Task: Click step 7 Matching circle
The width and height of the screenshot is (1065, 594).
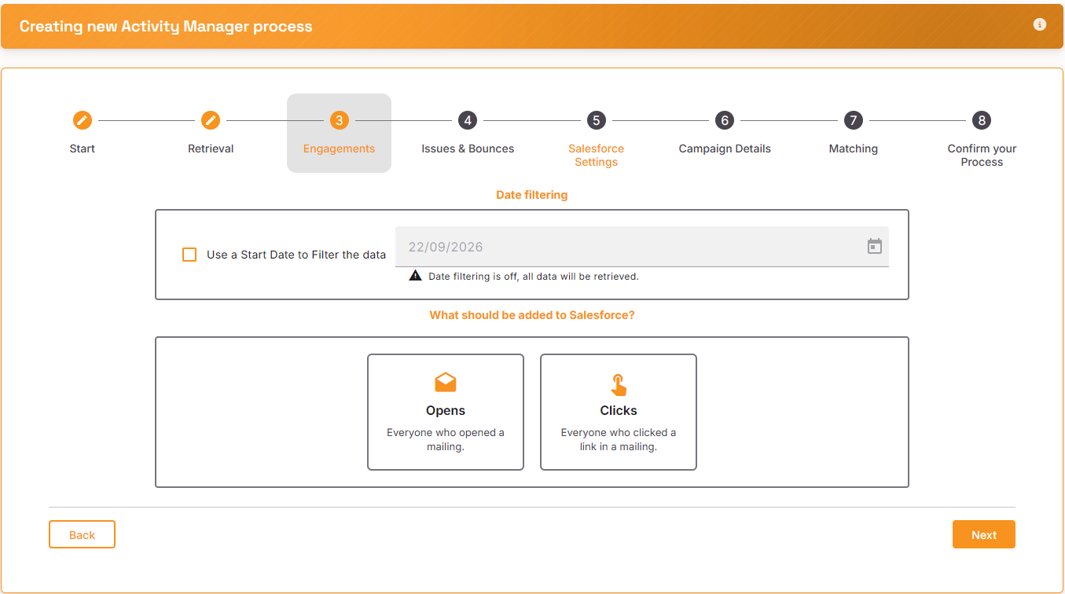Action: pos(853,120)
